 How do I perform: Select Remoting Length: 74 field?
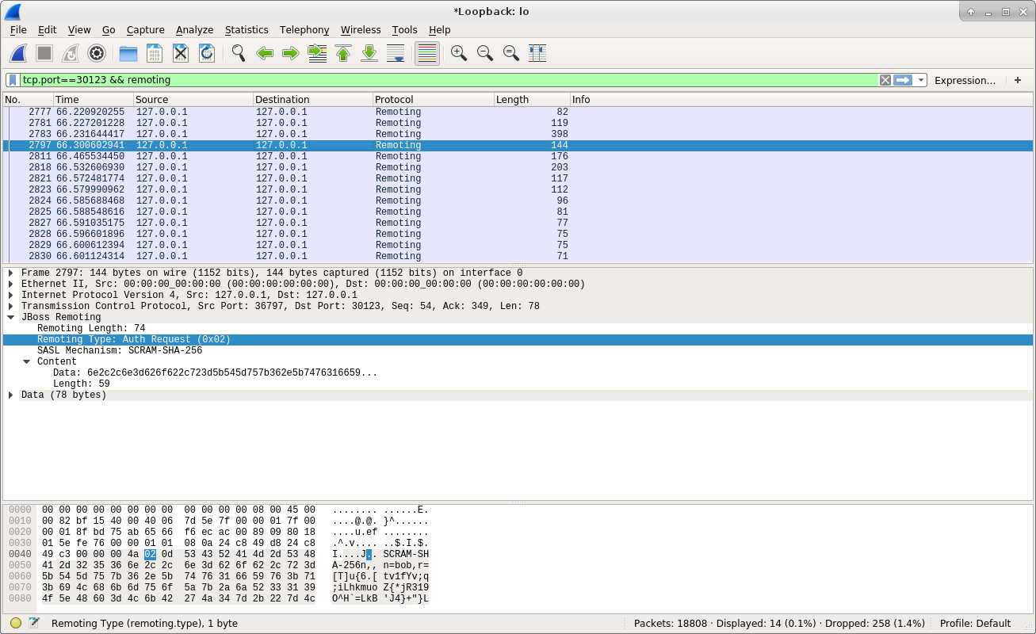tap(91, 328)
